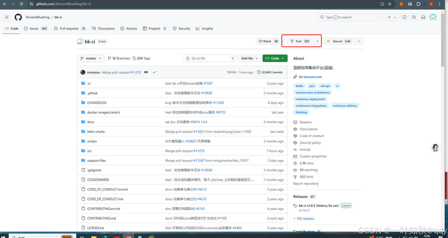Reload the page with refresh icon
Image resolution: width=448 pixels, height=238 pixels.
21,4
